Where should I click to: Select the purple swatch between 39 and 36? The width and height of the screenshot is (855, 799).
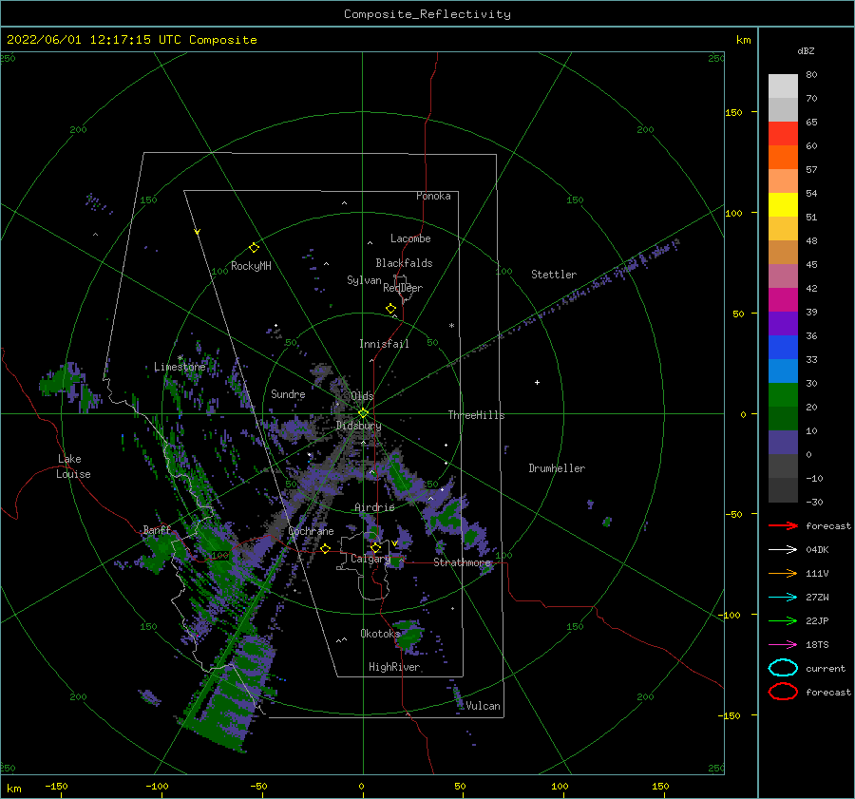coord(783,323)
